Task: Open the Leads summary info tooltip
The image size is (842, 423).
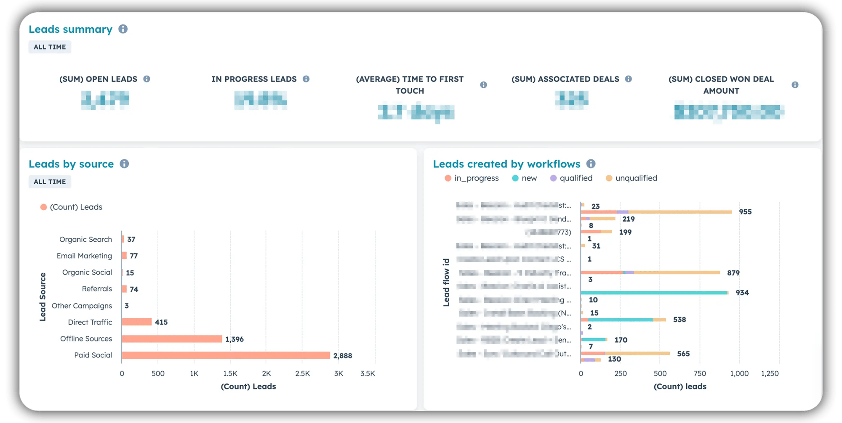Action: [123, 29]
